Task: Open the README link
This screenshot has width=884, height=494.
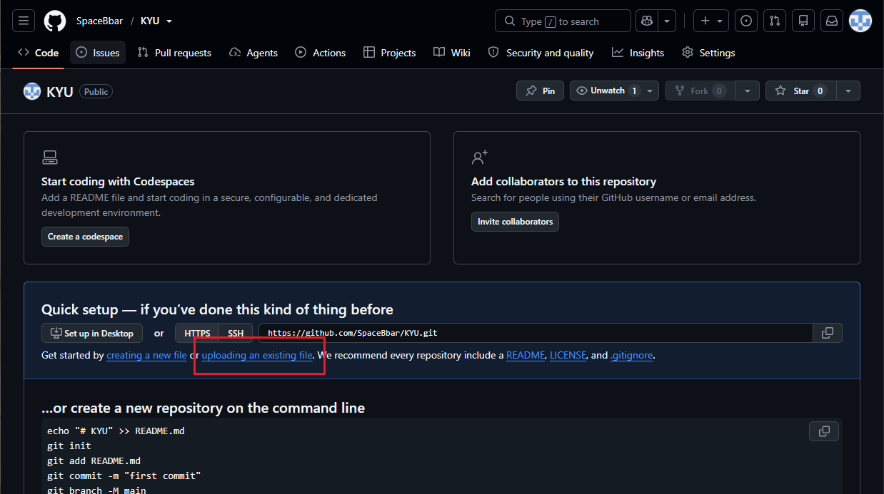Action: pos(526,355)
